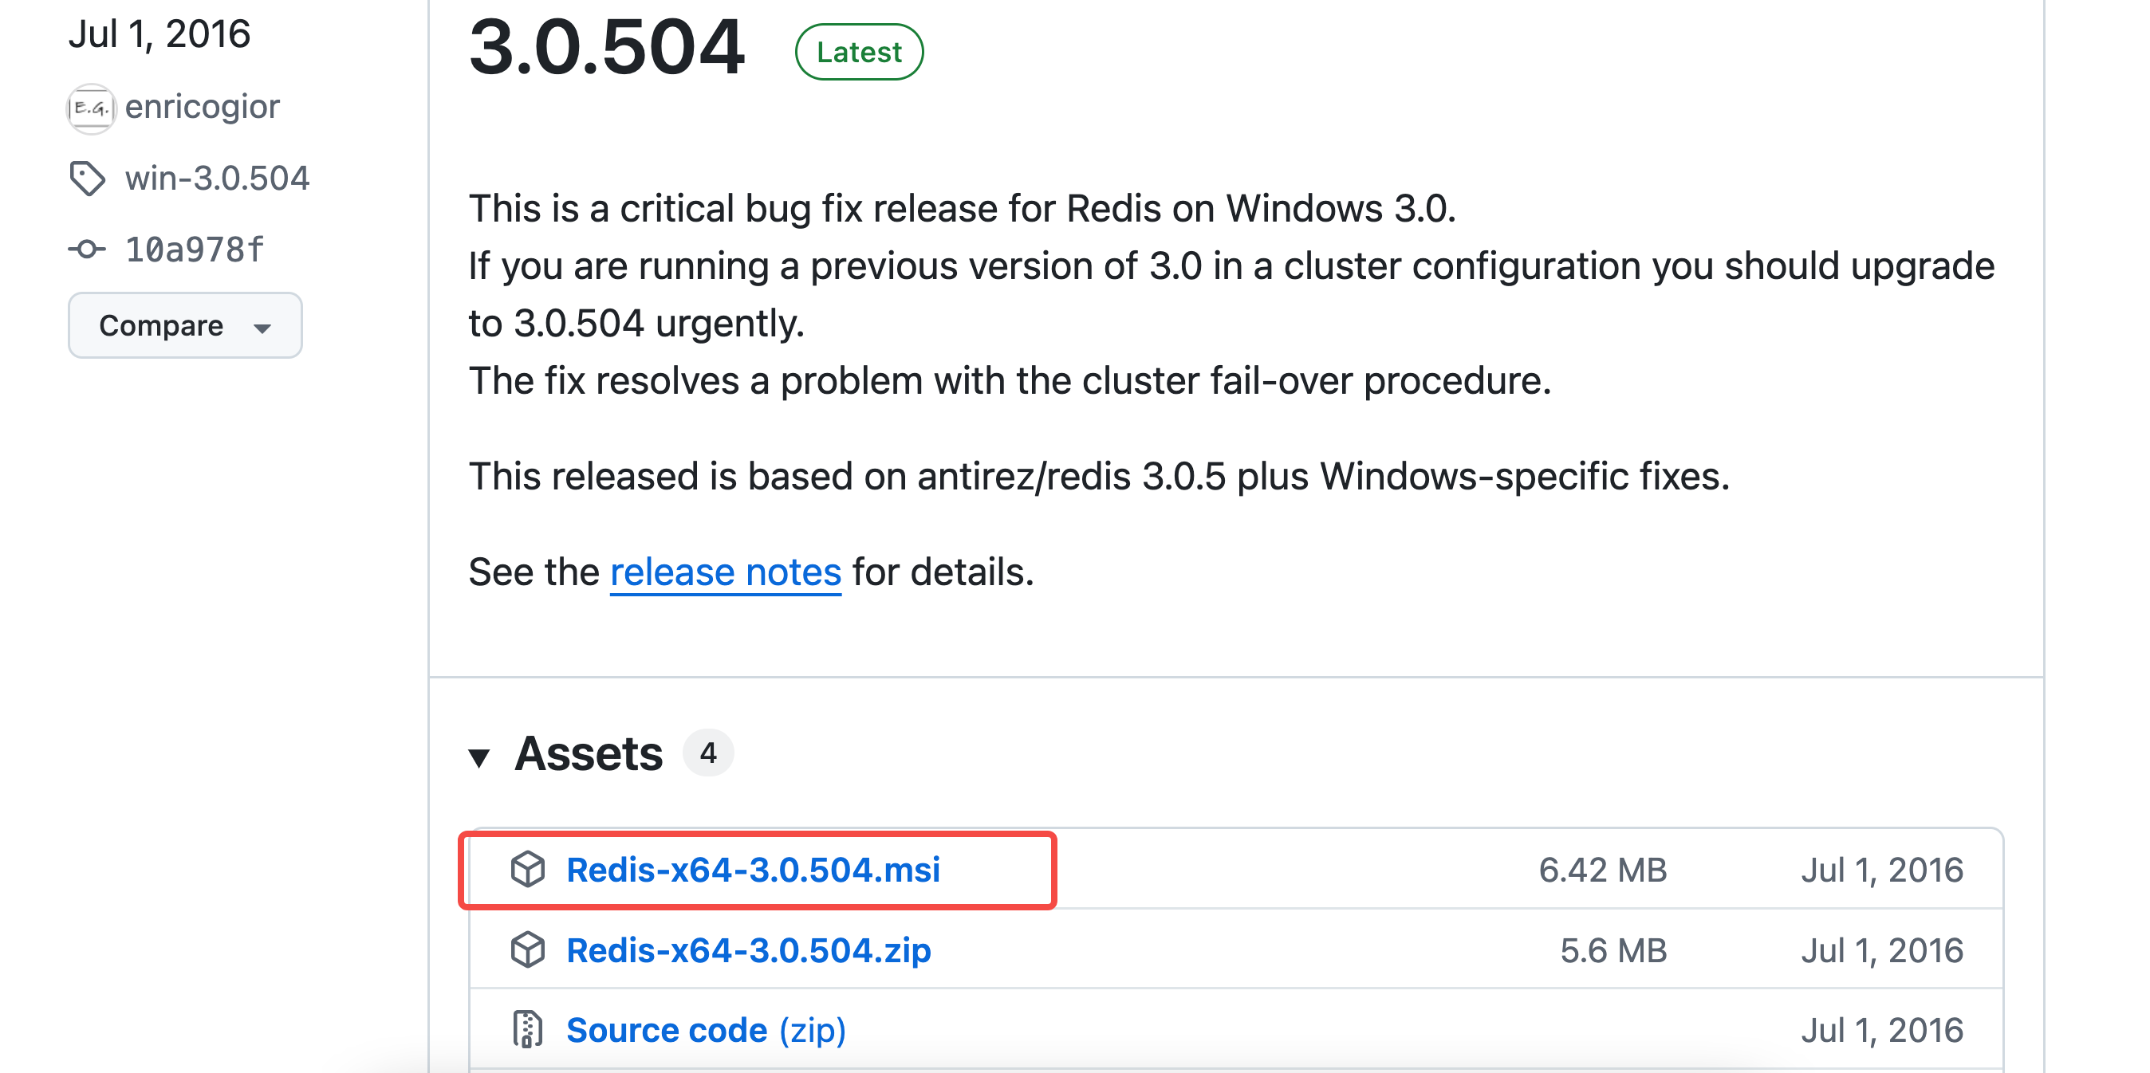
Task: Click the 'cluster fail-over procedure' sentence
Action: [1010, 380]
